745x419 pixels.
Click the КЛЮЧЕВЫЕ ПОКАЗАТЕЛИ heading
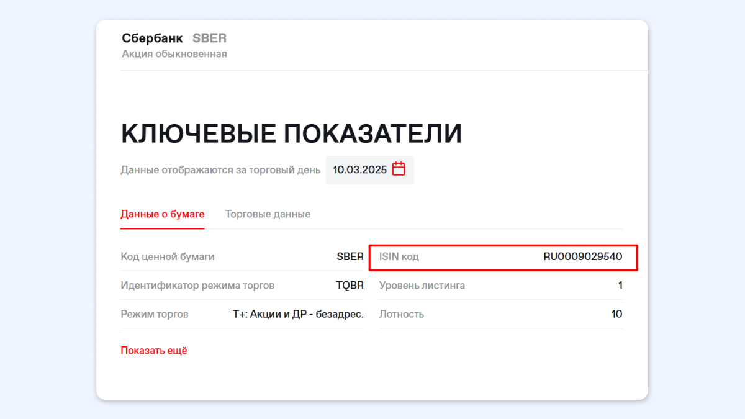point(291,133)
